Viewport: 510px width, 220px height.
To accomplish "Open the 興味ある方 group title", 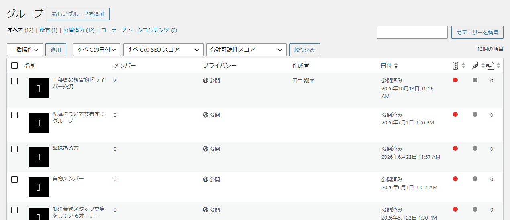I will click(65, 148).
